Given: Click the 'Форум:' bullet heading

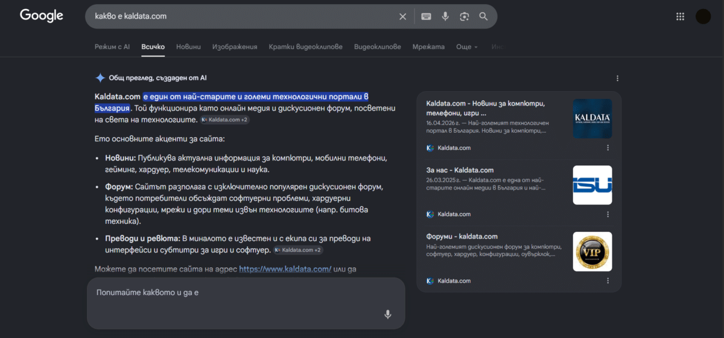Looking at the screenshot, I should tap(119, 187).
